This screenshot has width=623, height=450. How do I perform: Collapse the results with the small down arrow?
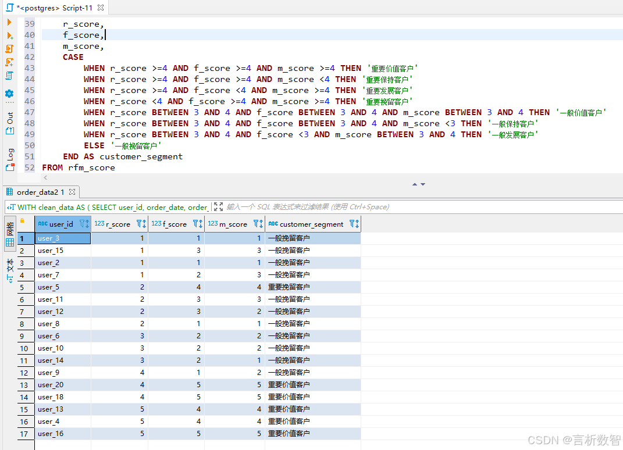(423, 184)
